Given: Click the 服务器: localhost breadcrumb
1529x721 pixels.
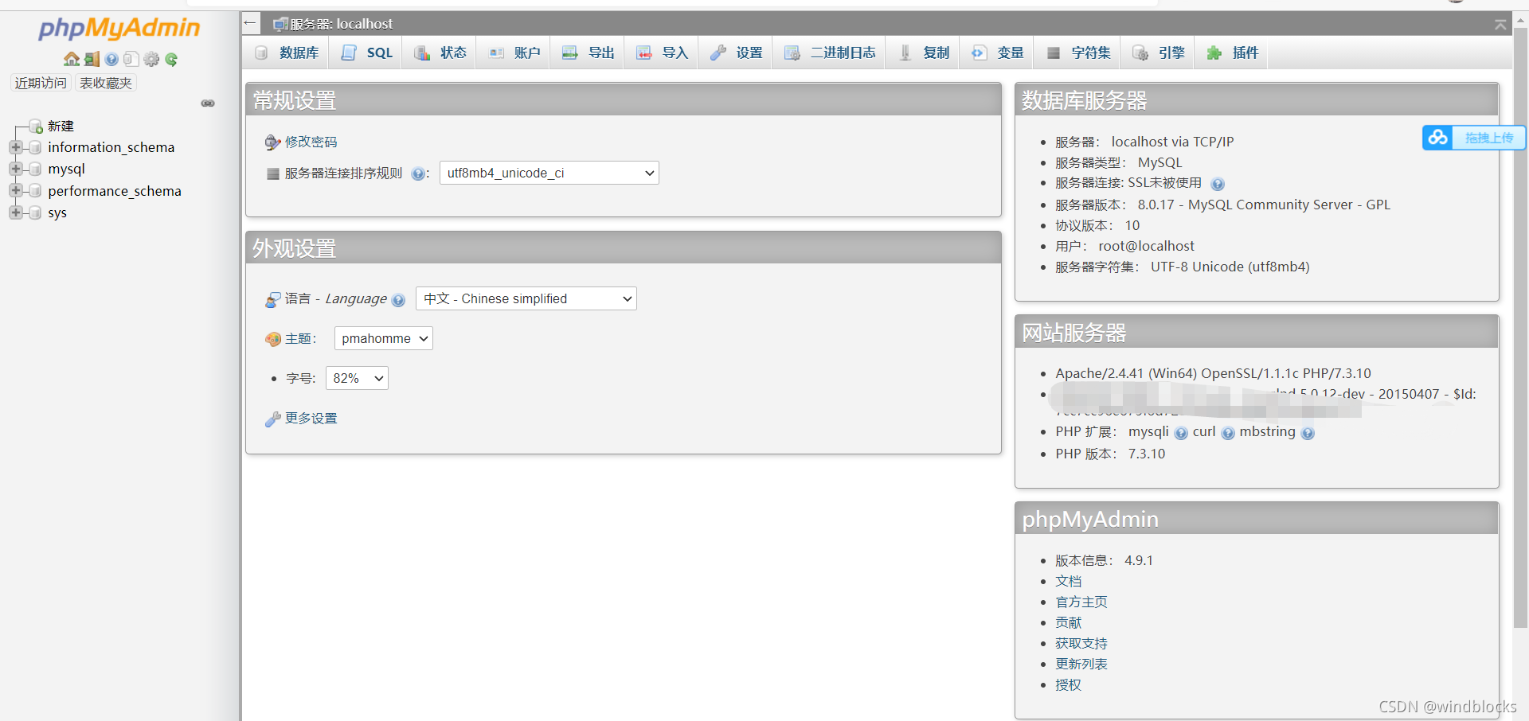Looking at the screenshot, I should click(x=341, y=24).
